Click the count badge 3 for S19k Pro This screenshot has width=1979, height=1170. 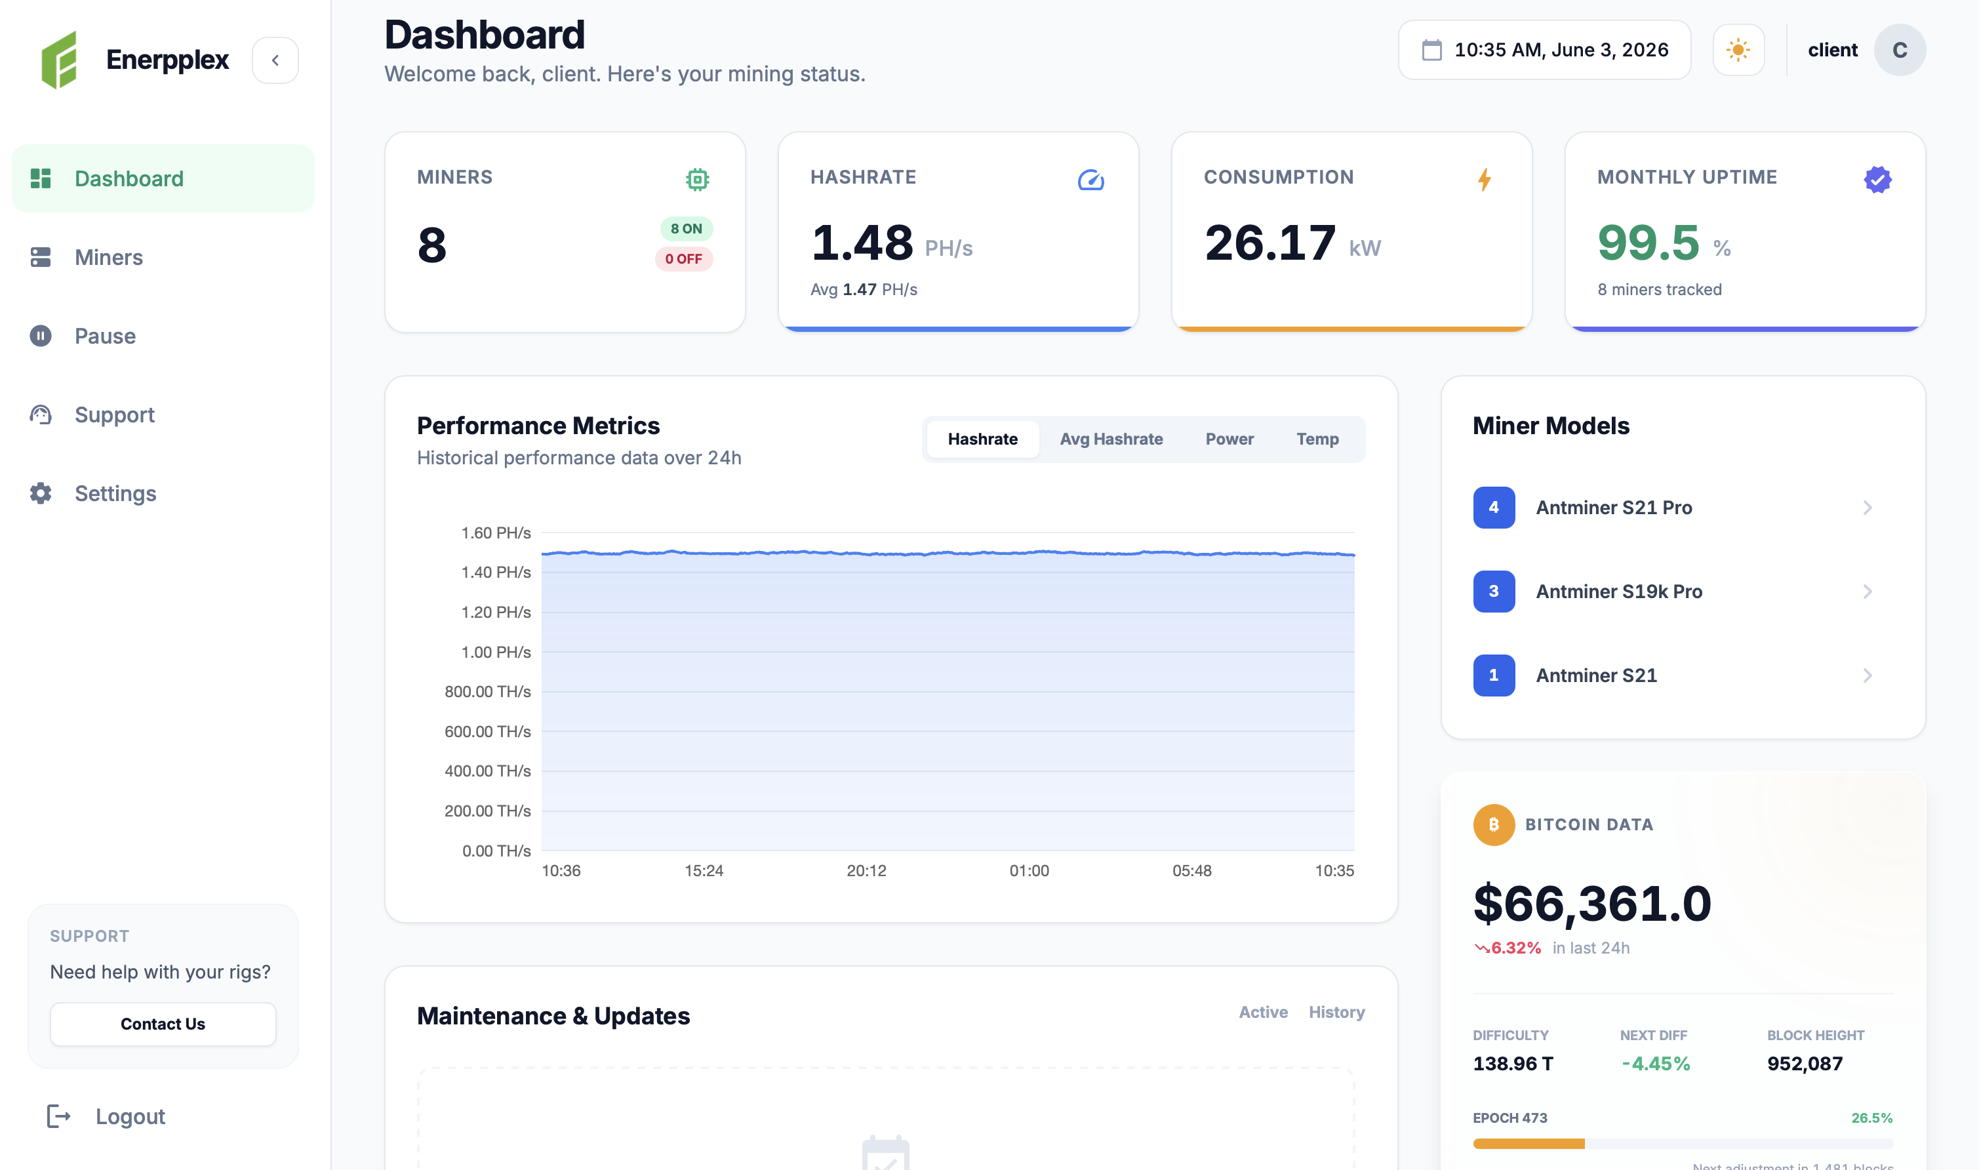1494,592
